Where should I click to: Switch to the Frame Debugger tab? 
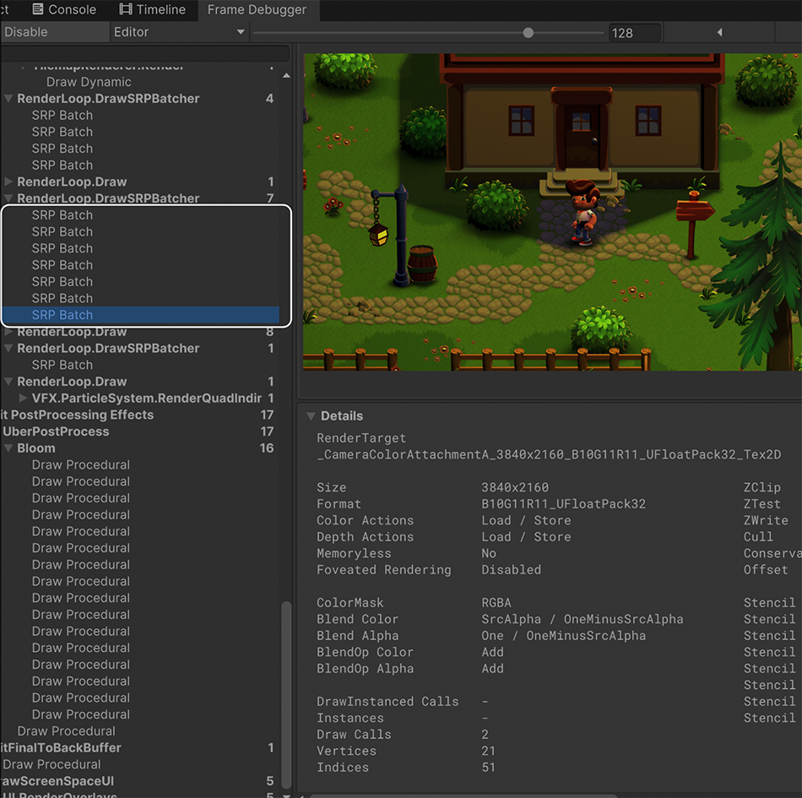(257, 10)
